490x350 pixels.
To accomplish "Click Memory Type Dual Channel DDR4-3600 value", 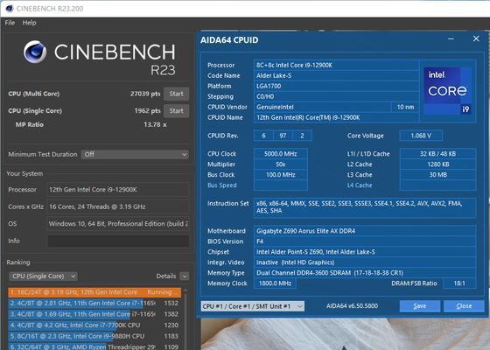I will pyautogui.click(x=365, y=273).
